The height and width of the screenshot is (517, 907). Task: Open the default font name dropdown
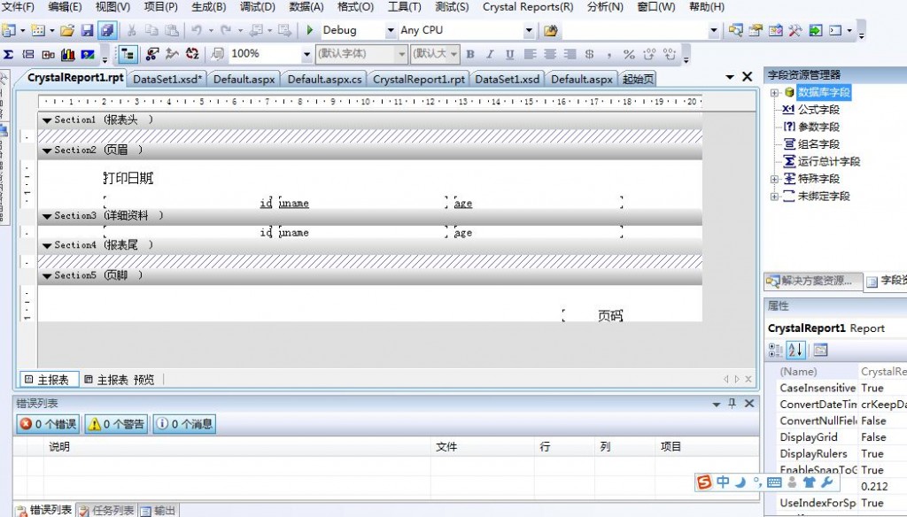click(401, 54)
